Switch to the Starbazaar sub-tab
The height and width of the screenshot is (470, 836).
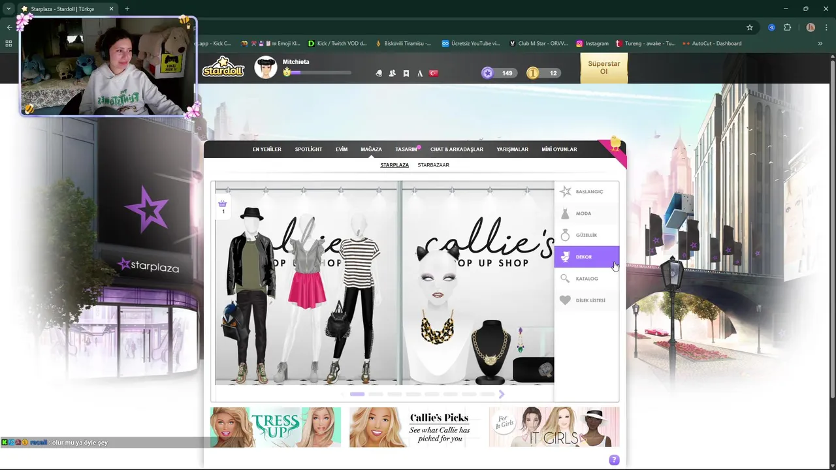coord(434,165)
